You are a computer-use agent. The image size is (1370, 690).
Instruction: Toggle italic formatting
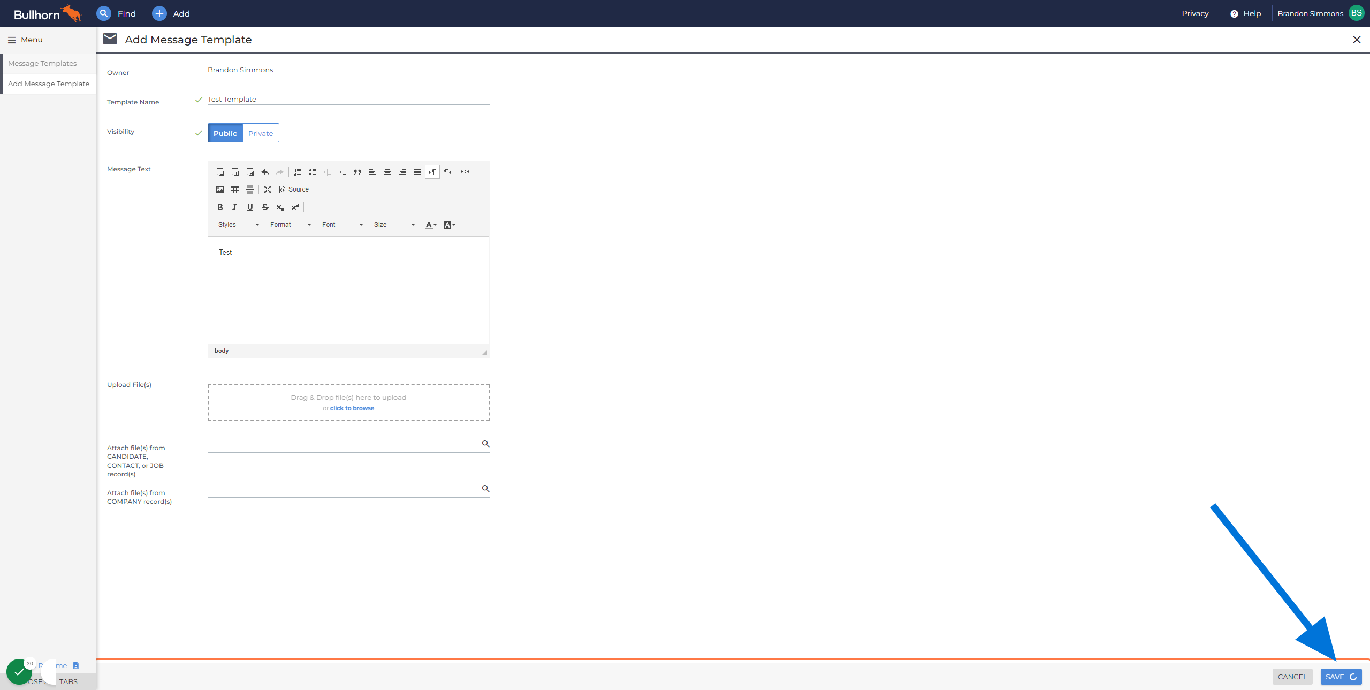coord(235,207)
